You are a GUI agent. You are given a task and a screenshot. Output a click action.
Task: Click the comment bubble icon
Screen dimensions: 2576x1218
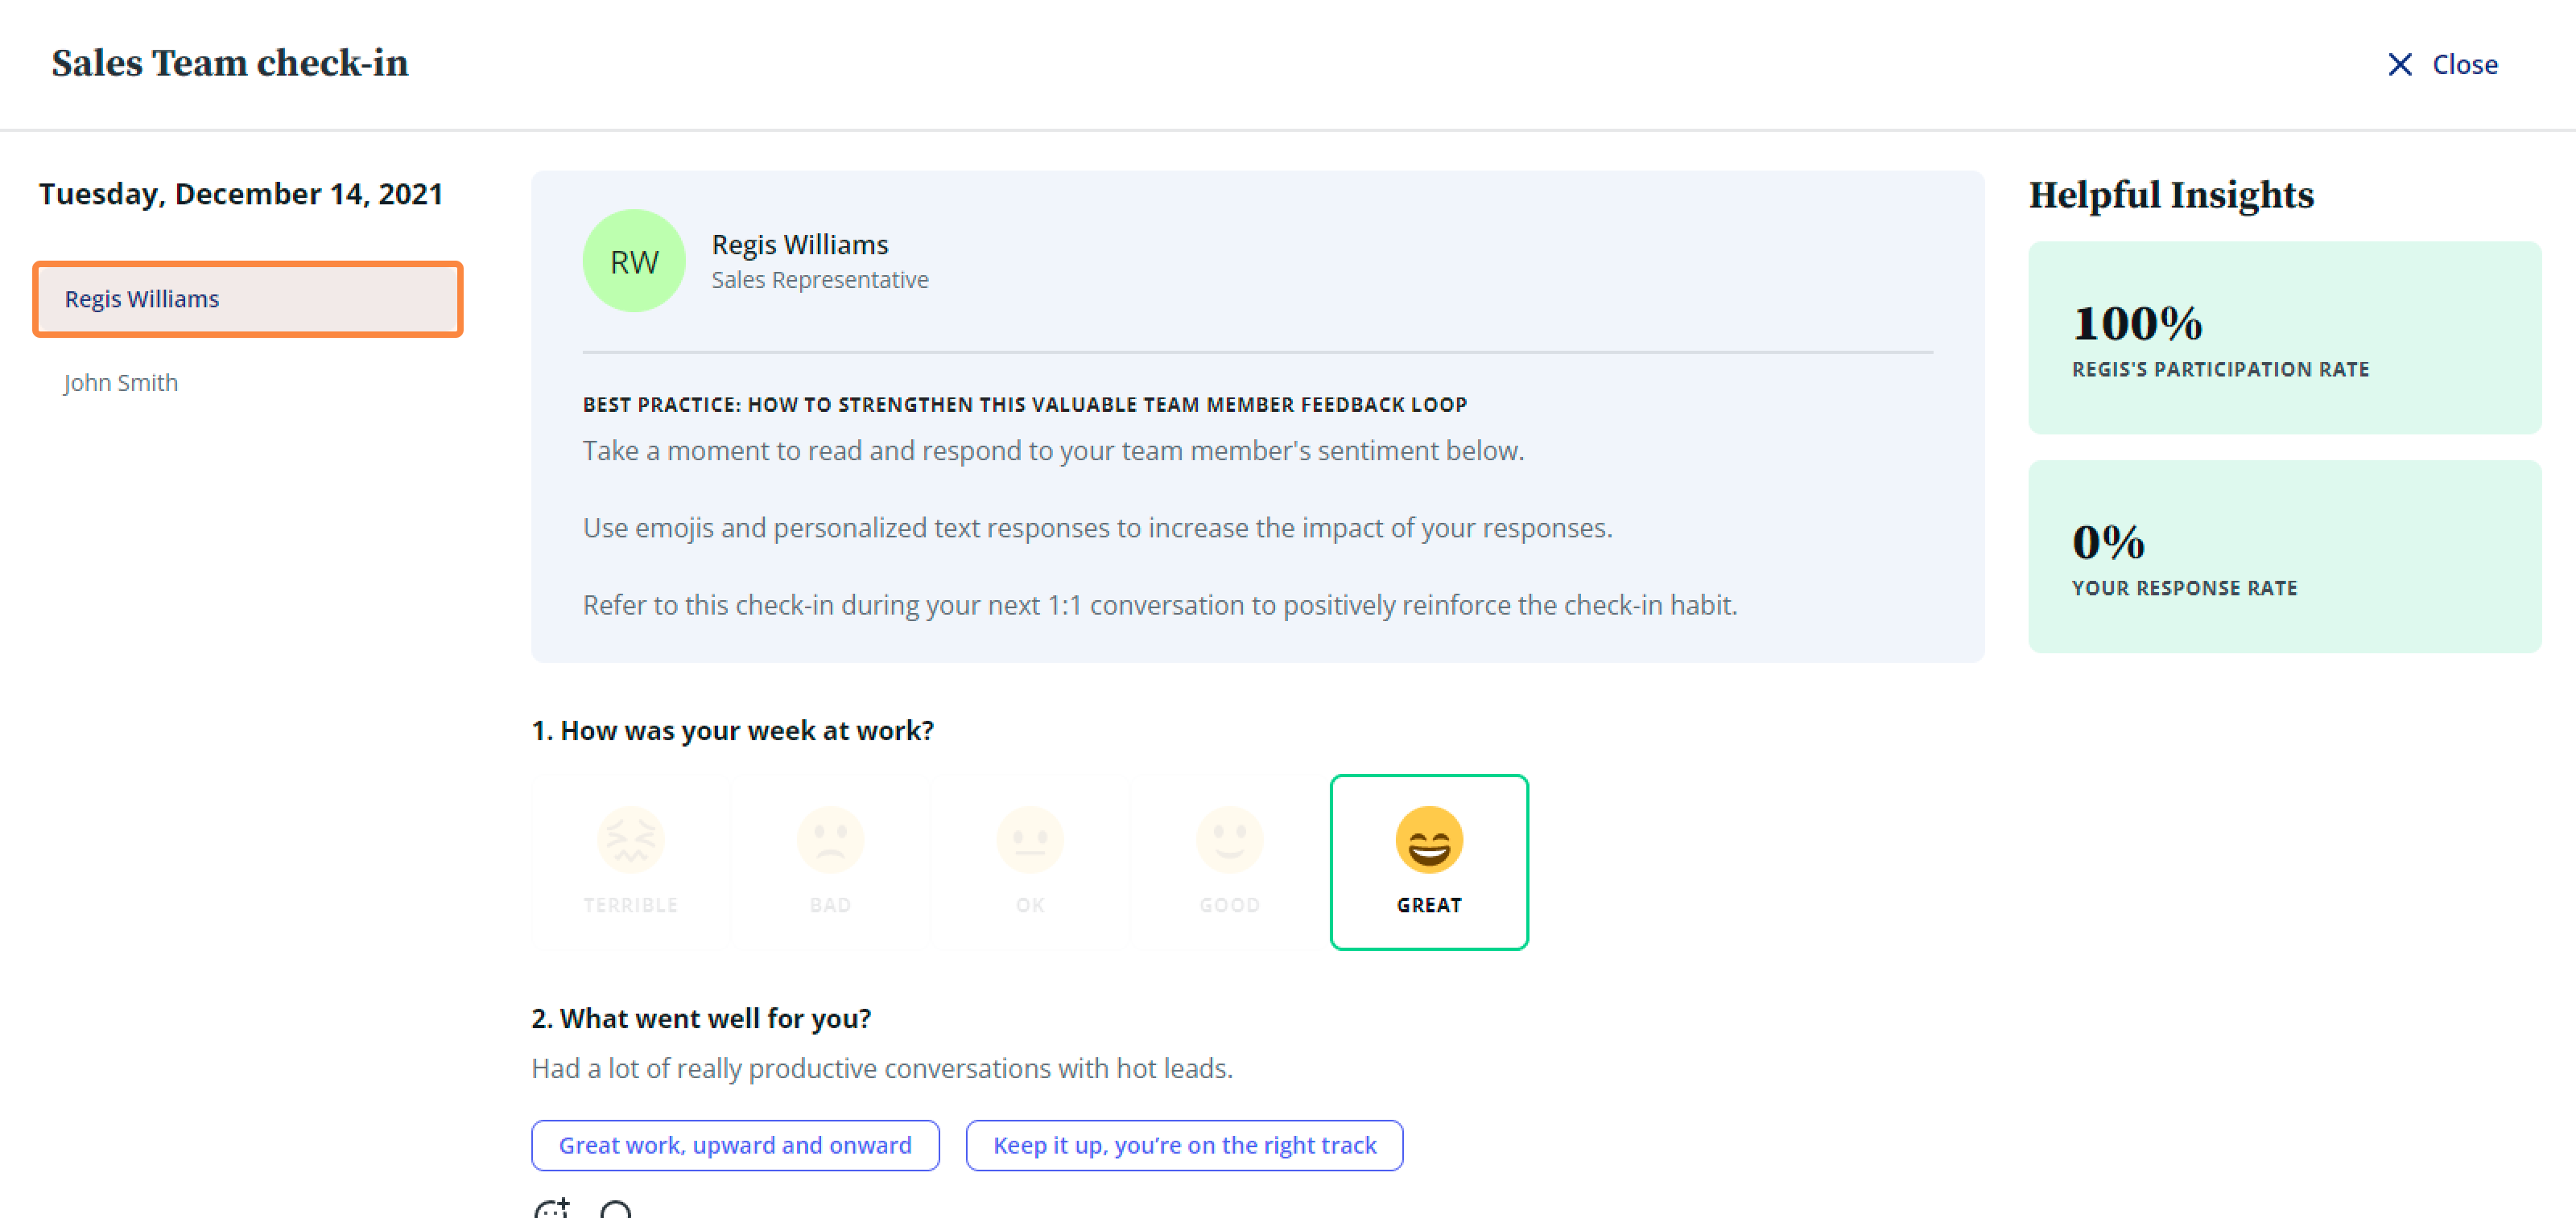click(616, 1210)
